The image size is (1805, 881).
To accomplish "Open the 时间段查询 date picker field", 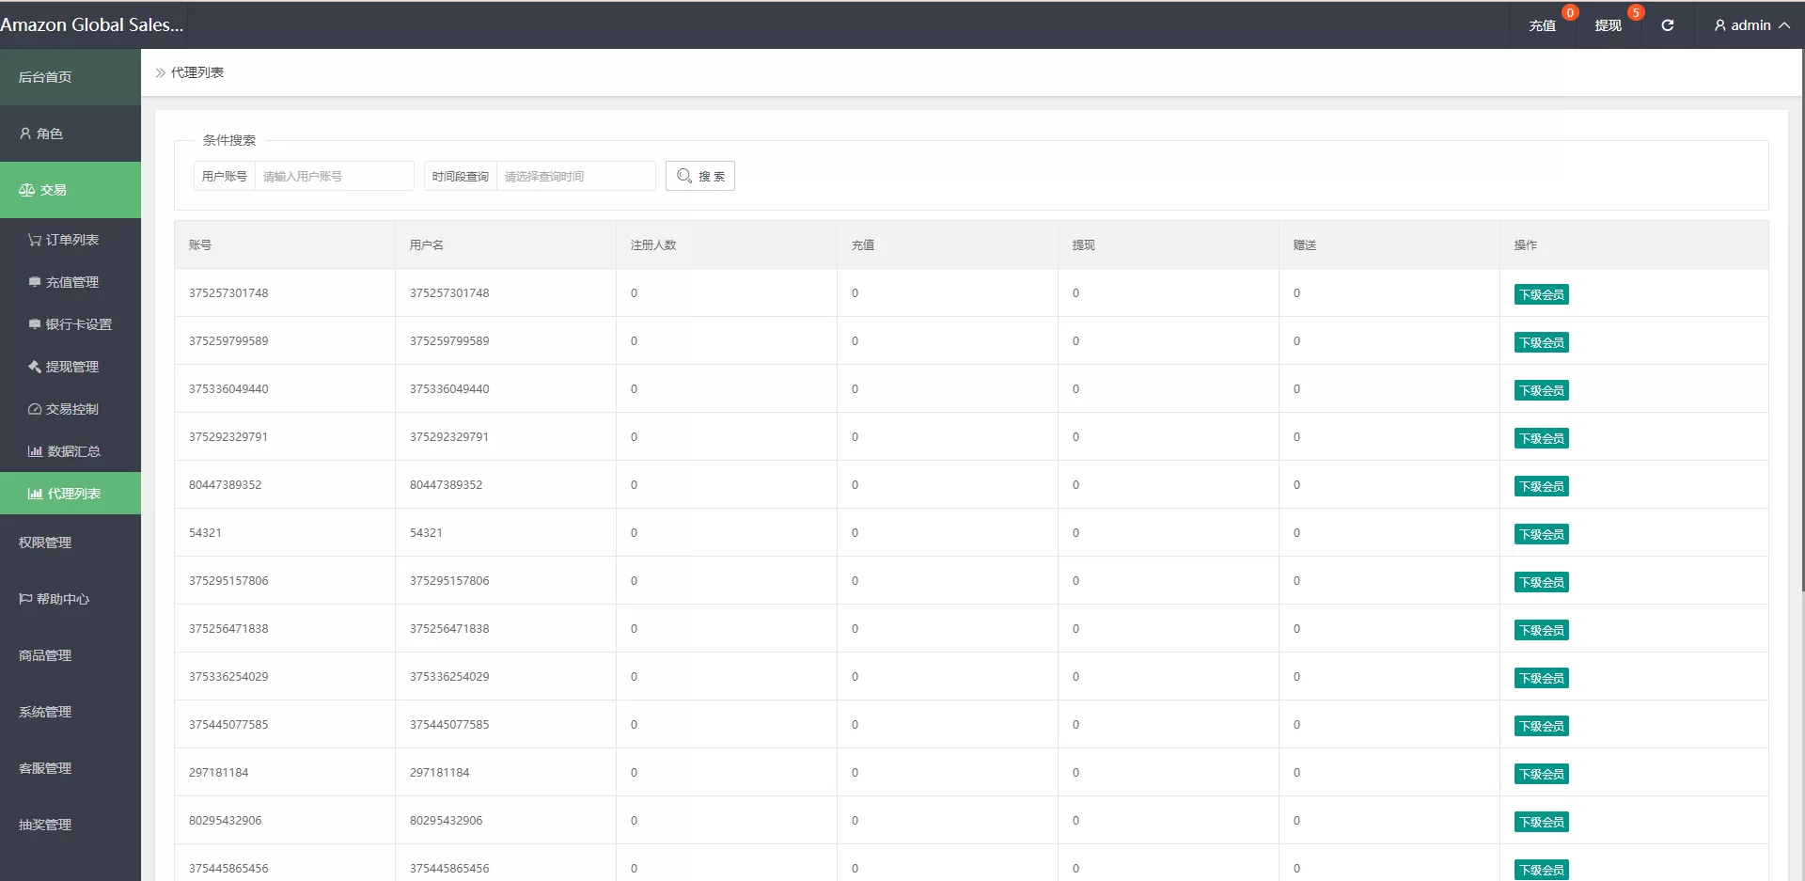I will pos(575,176).
